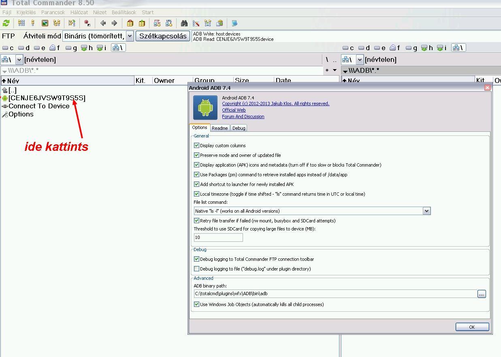Enable thumbnail view toolbar icon
This screenshot has height=357, width=501.
[x=45, y=23]
